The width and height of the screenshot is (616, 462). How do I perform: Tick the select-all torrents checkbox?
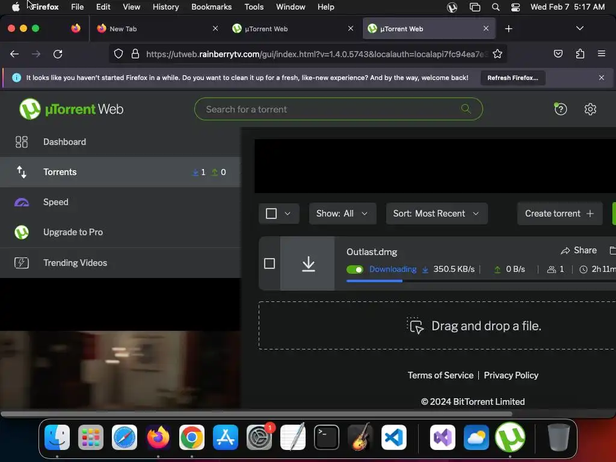point(271,214)
